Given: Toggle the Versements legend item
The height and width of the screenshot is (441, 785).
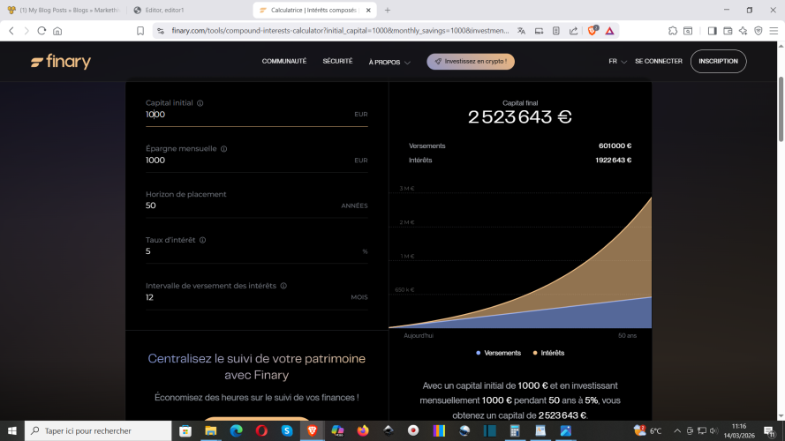Looking at the screenshot, I should [499, 353].
